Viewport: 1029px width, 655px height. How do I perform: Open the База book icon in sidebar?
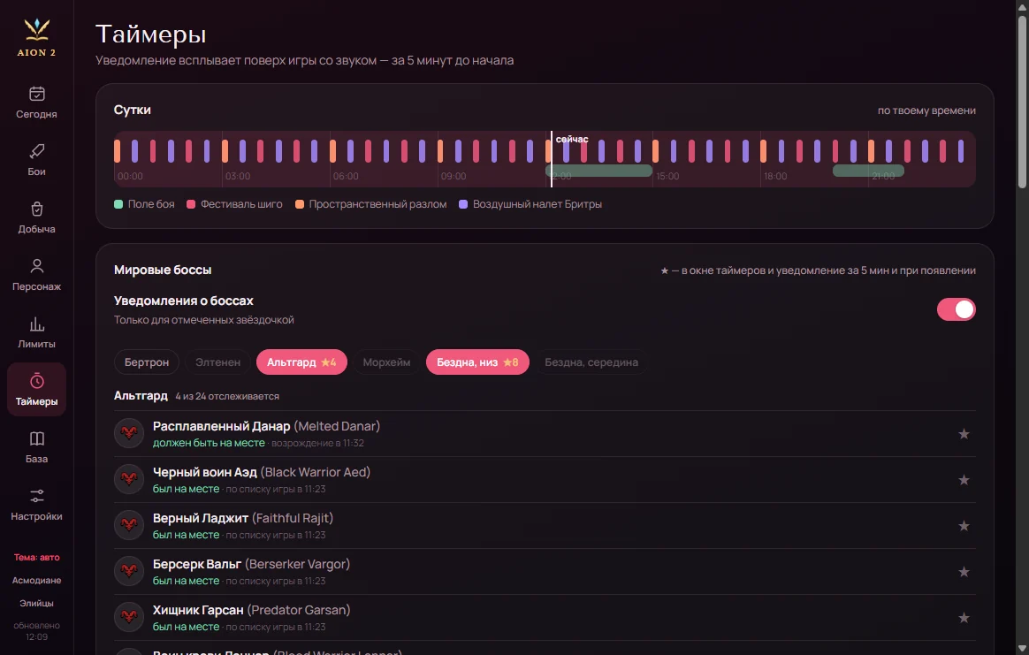[37, 438]
